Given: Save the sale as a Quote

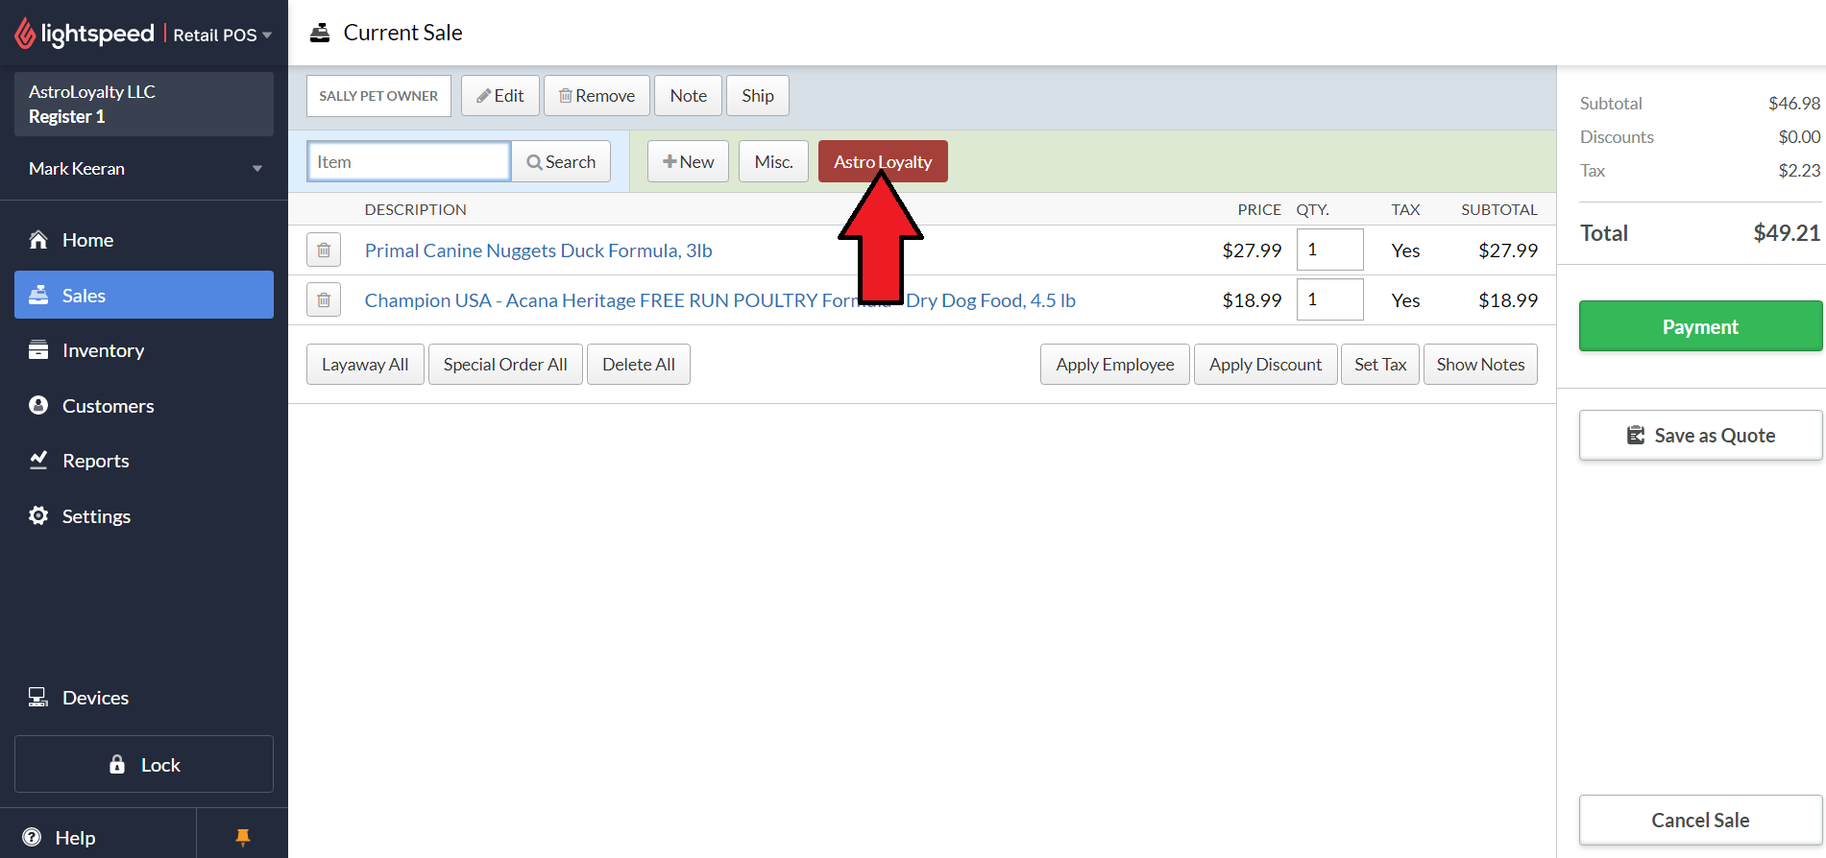Looking at the screenshot, I should (x=1700, y=436).
